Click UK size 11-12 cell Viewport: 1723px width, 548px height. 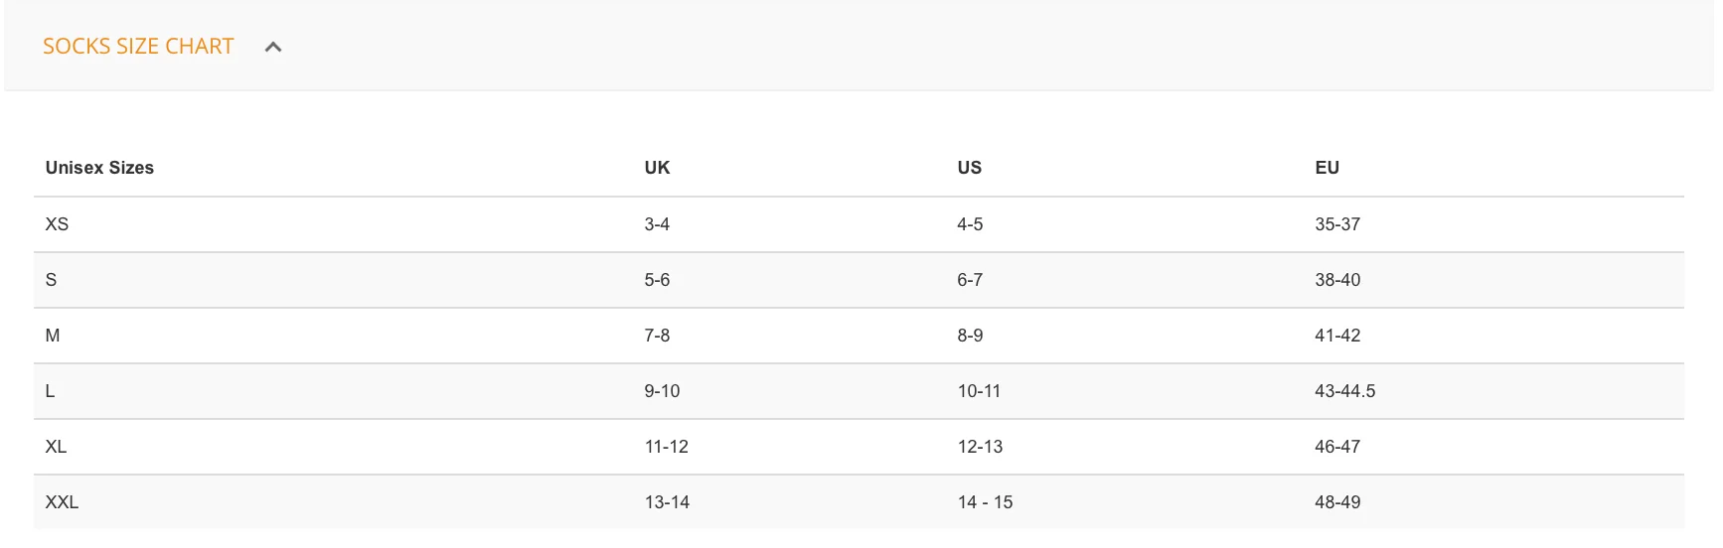pos(667,447)
